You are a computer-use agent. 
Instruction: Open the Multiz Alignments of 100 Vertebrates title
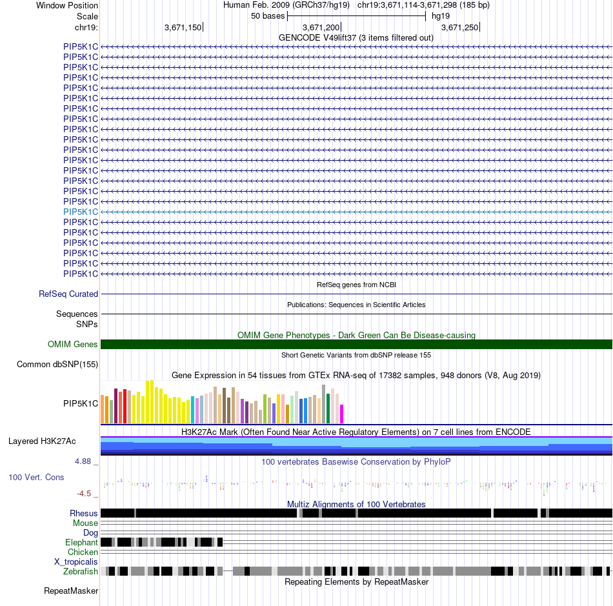(x=356, y=504)
